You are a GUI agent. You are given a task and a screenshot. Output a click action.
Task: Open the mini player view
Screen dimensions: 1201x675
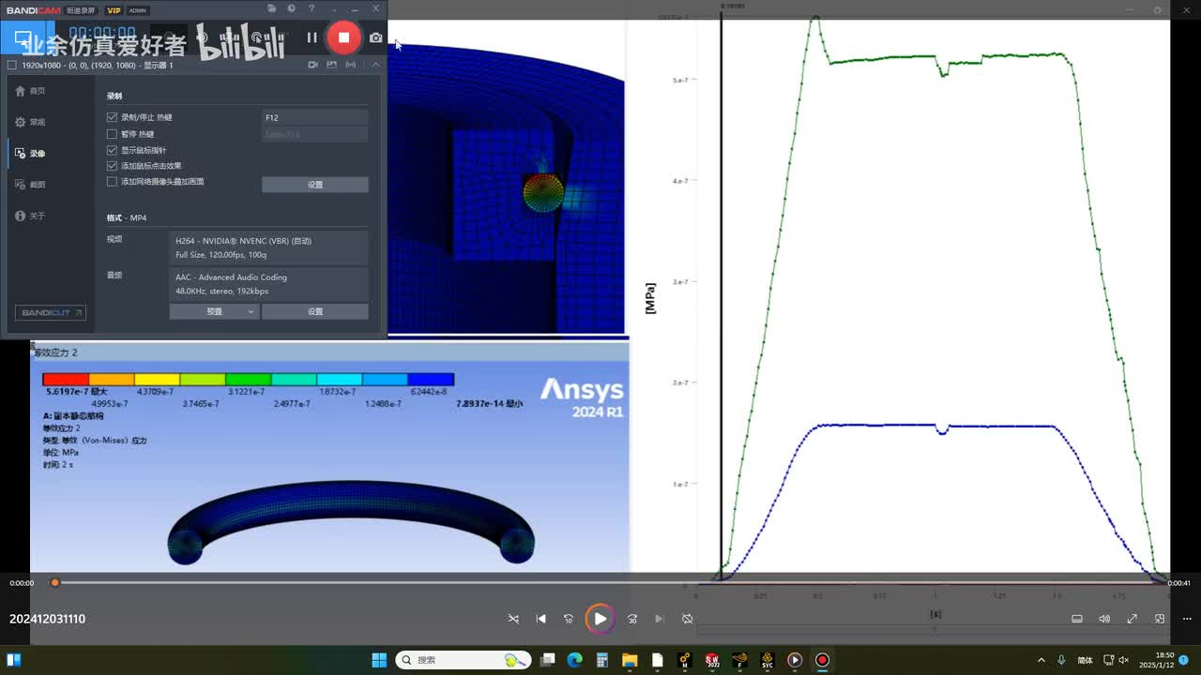[x=1160, y=619]
